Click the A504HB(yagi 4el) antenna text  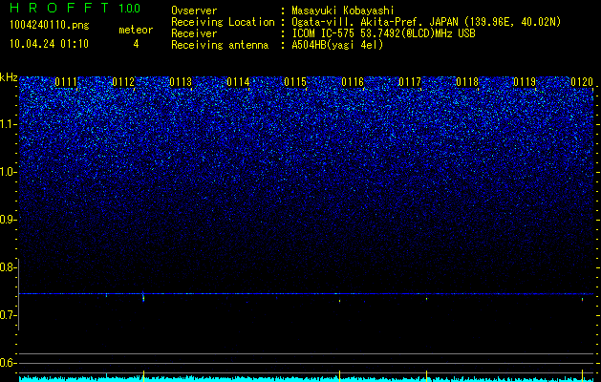pyautogui.click(x=337, y=45)
